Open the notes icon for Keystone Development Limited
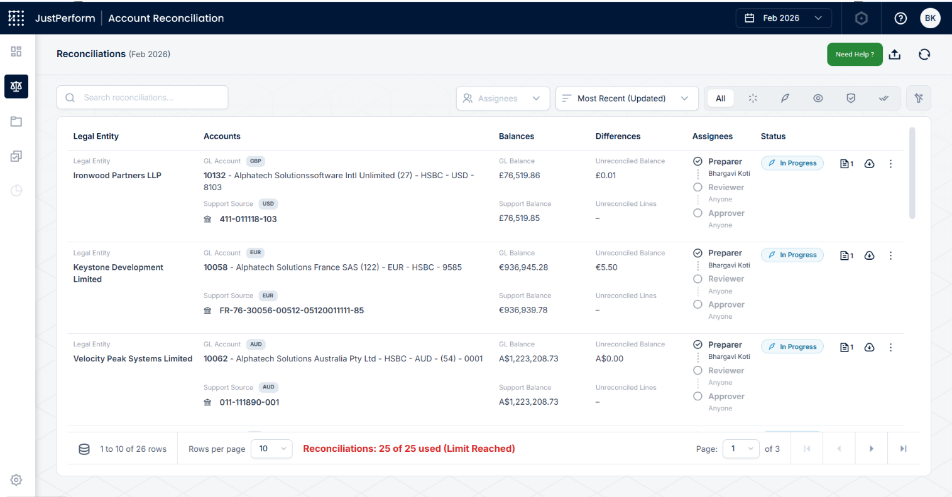This screenshot has height=497, width=952. [x=846, y=255]
